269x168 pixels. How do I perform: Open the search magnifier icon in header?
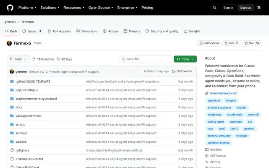pyautogui.click(x=214, y=8)
